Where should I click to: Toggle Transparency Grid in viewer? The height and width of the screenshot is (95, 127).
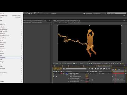91,63
